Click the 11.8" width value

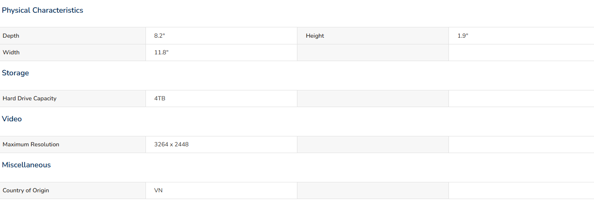161,52
